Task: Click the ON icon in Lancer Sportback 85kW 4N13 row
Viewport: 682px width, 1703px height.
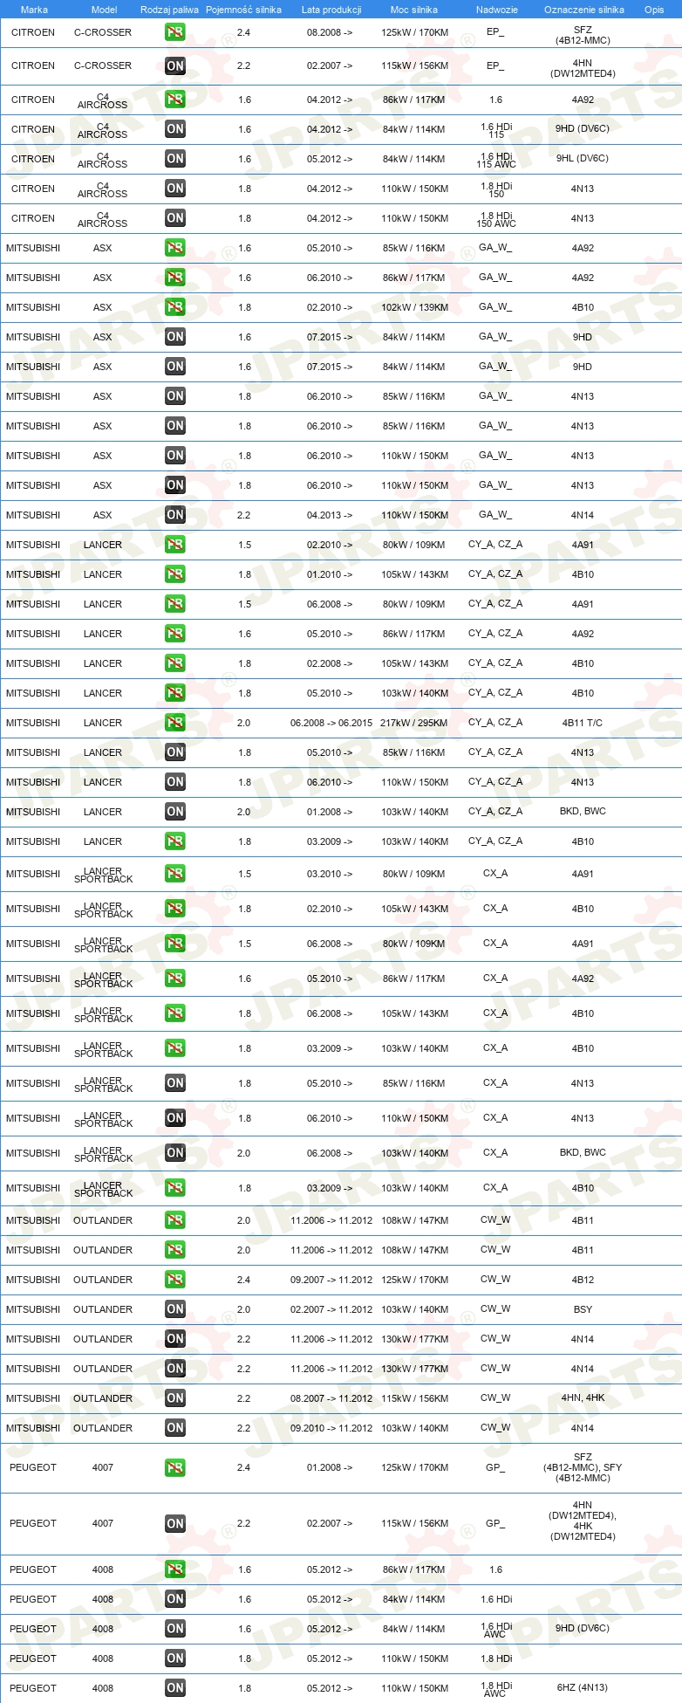Action: 175,1083
